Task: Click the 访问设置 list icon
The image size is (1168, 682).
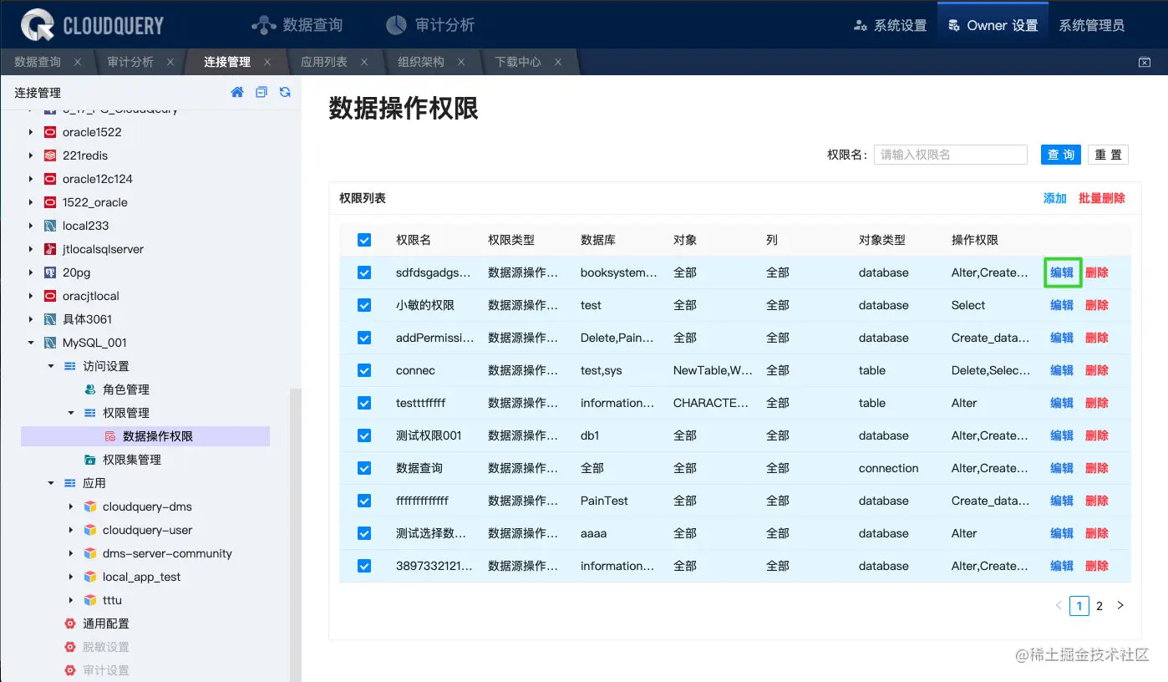Action: tap(70, 366)
